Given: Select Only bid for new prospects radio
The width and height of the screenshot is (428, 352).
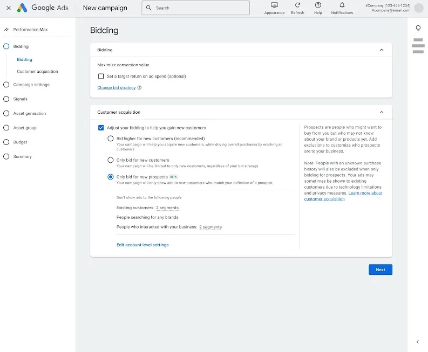Looking at the screenshot, I should click(x=111, y=177).
